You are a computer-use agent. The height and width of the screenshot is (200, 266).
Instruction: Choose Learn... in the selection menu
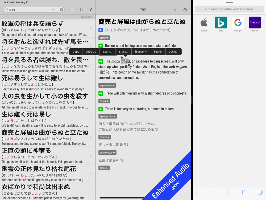(107, 52)
